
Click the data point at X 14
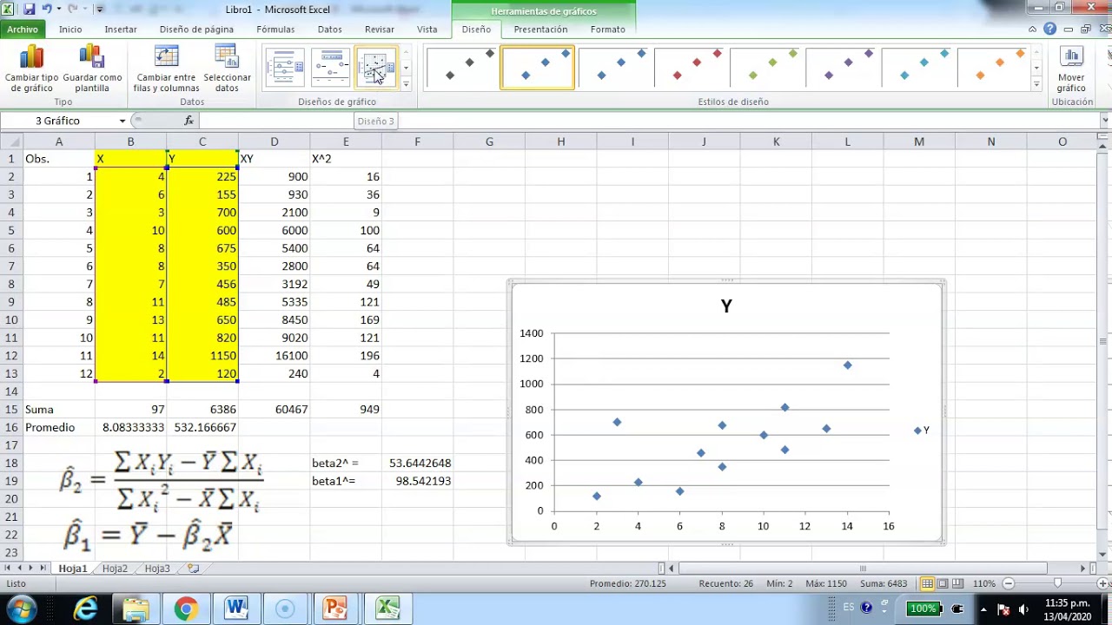pos(847,365)
